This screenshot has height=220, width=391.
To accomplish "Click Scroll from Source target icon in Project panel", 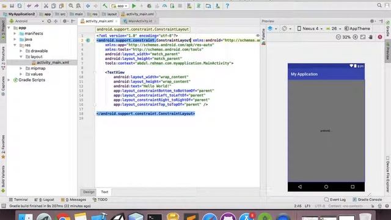I will click(49, 21).
